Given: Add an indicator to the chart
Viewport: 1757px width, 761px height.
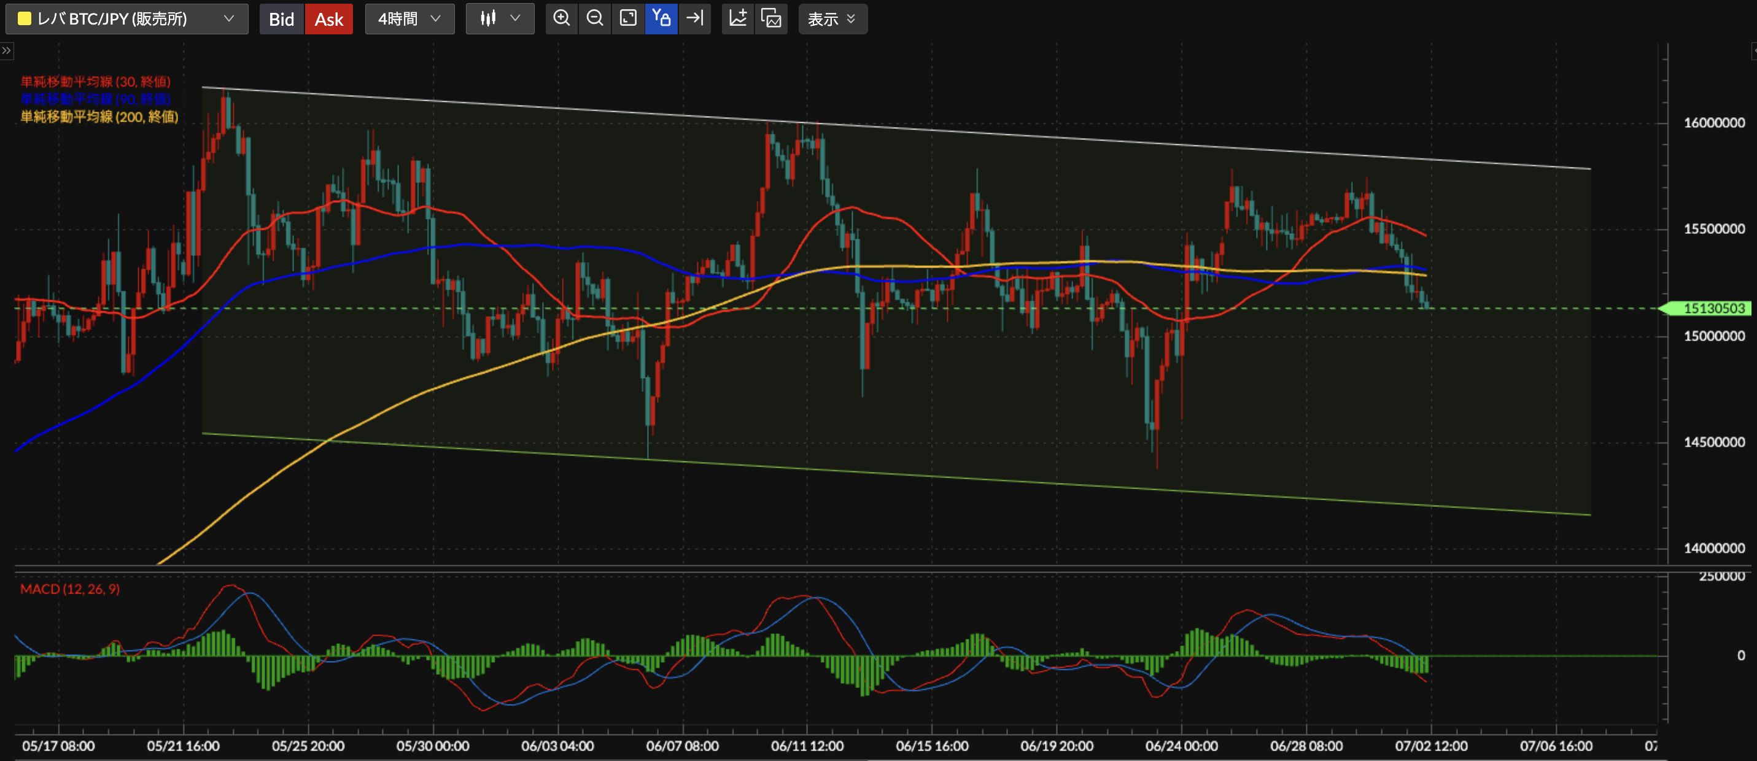Looking at the screenshot, I should click(738, 18).
